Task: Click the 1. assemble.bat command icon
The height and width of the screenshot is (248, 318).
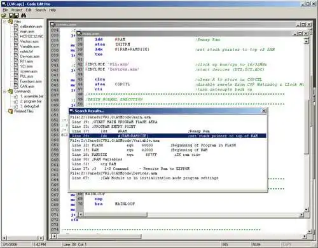Action: click(16, 97)
